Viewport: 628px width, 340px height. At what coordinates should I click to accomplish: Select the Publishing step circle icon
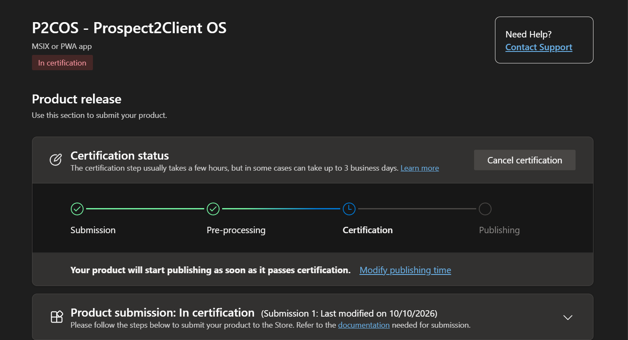485,209
